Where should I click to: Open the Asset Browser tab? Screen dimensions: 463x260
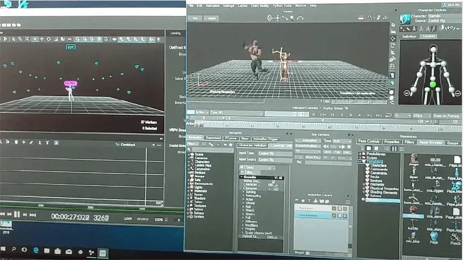click(430, 143)
